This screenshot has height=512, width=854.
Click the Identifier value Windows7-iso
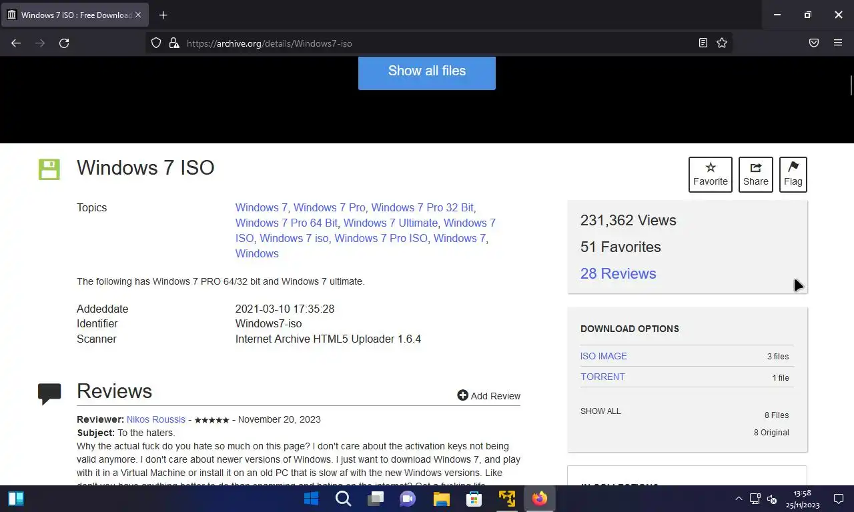[x=268, y=323]
